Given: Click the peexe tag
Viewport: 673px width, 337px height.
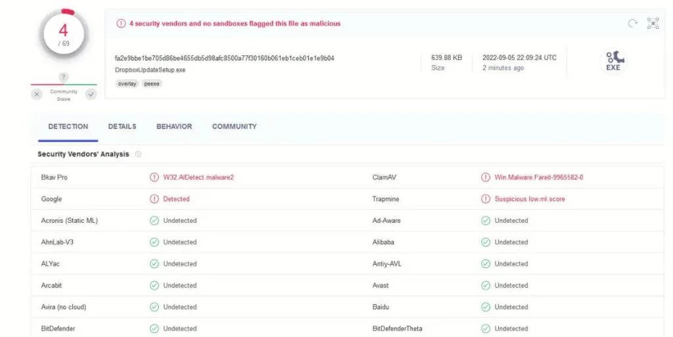Looking at the screenshot, I should 152,83.
